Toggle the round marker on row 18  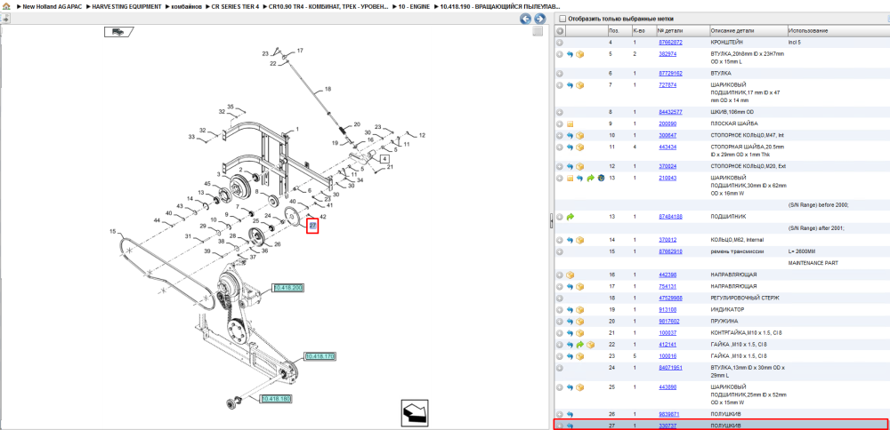(560, 298)
